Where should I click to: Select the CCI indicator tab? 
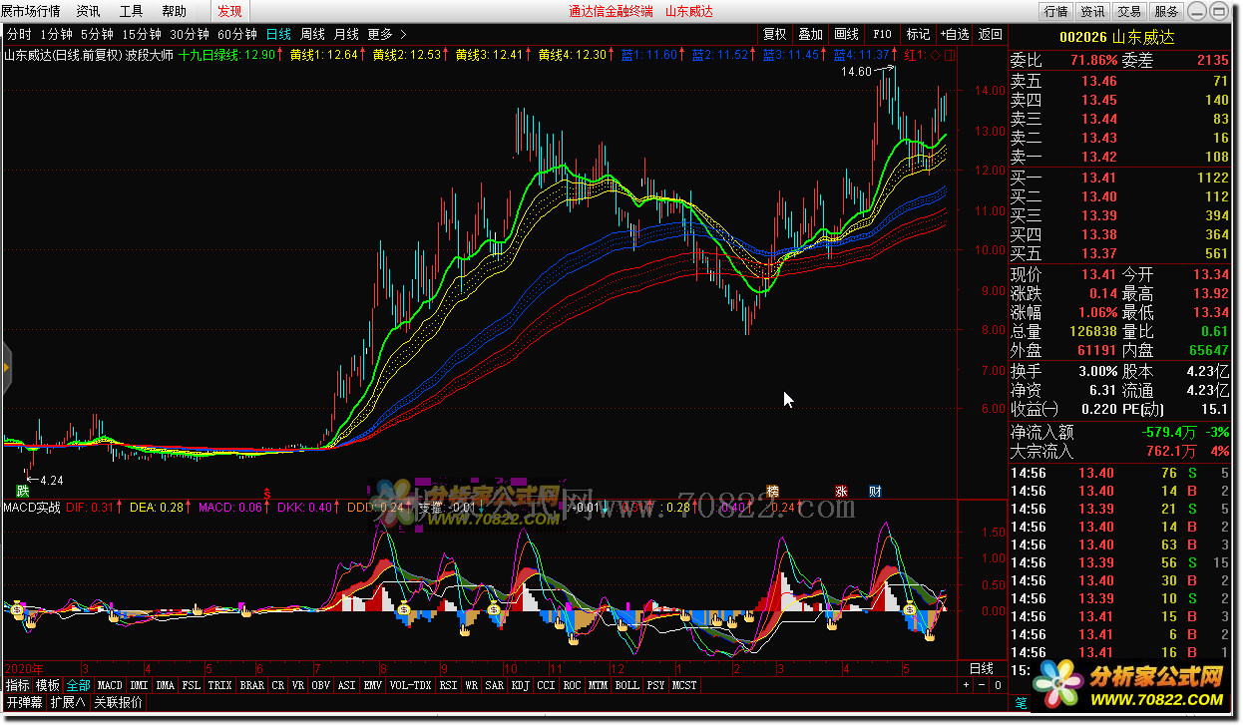(546, 685)
